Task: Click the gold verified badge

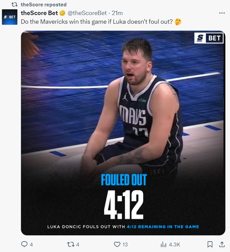Action: pos(62,13)
